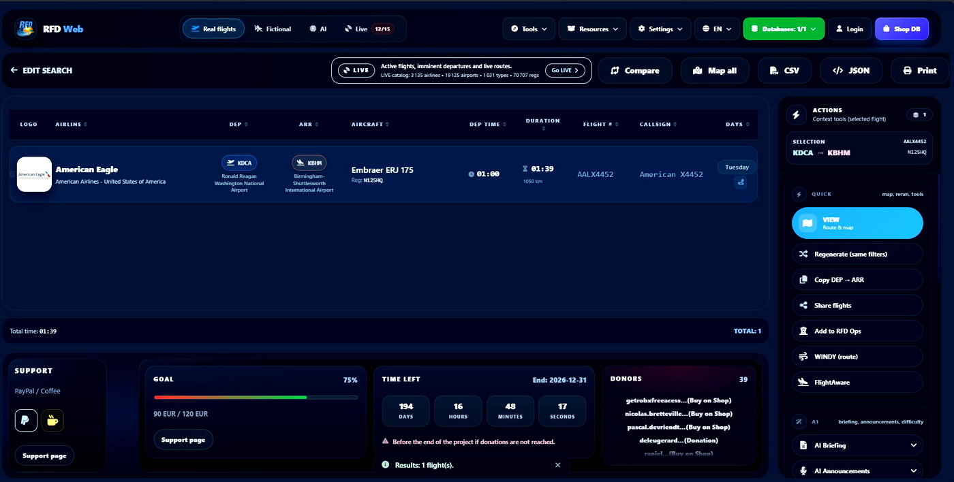Click the coffee donation icon
Screen dimensions: 954x482
coord(52,420)
